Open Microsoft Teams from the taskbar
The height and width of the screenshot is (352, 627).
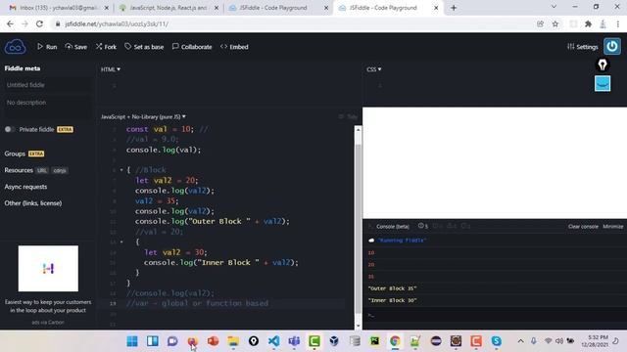(294, 341)
